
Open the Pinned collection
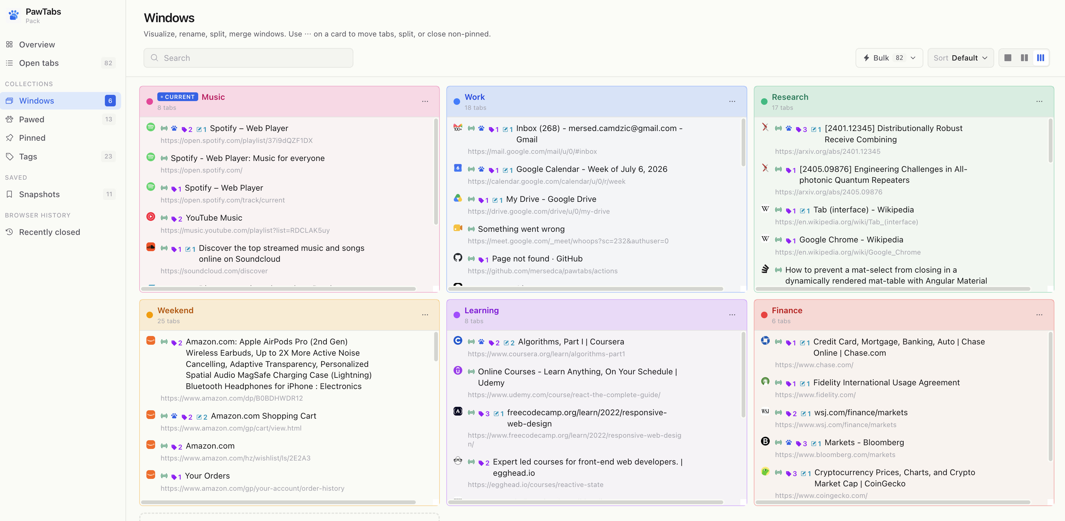pos(60,138)
